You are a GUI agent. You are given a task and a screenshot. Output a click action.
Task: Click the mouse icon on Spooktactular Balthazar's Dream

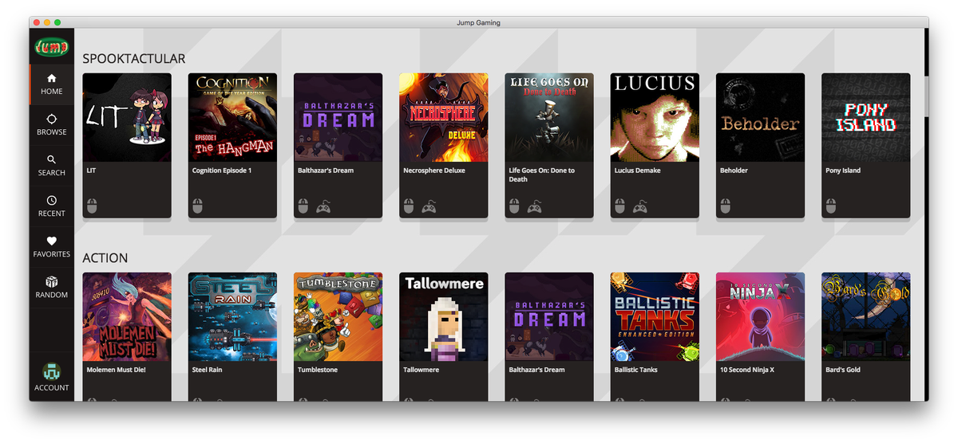(303, 206)
